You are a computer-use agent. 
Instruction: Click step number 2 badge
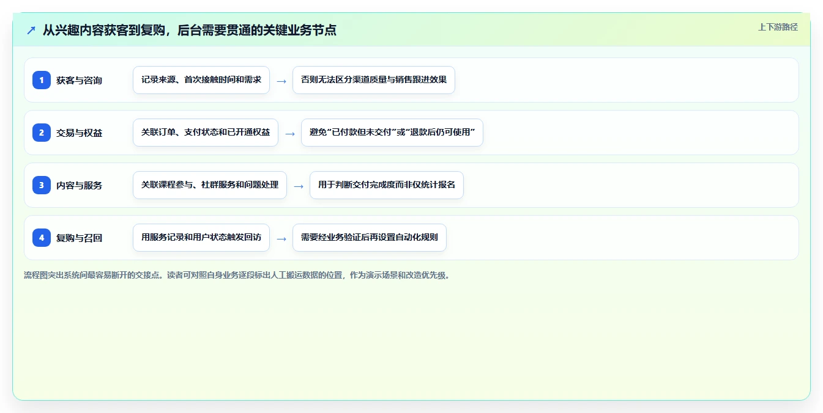[42, 133]
